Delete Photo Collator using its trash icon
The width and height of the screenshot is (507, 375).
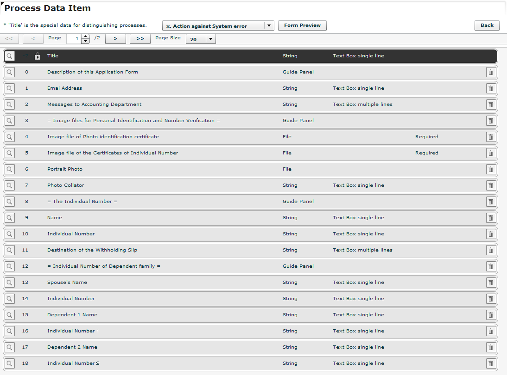point(491,185)
